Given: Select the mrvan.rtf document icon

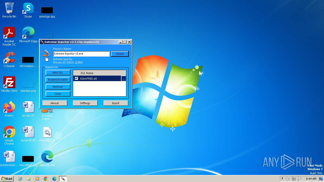Looking at the screenshot, I should tap(28, 109).
